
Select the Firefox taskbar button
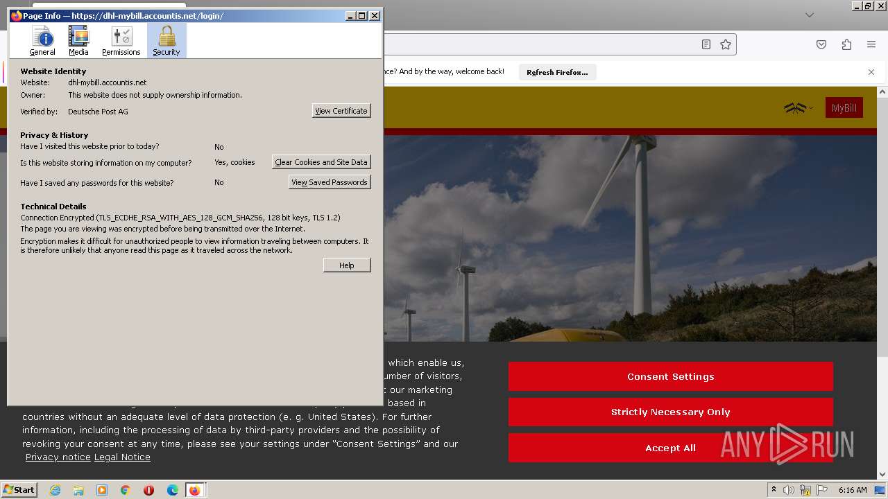(195, 490)
